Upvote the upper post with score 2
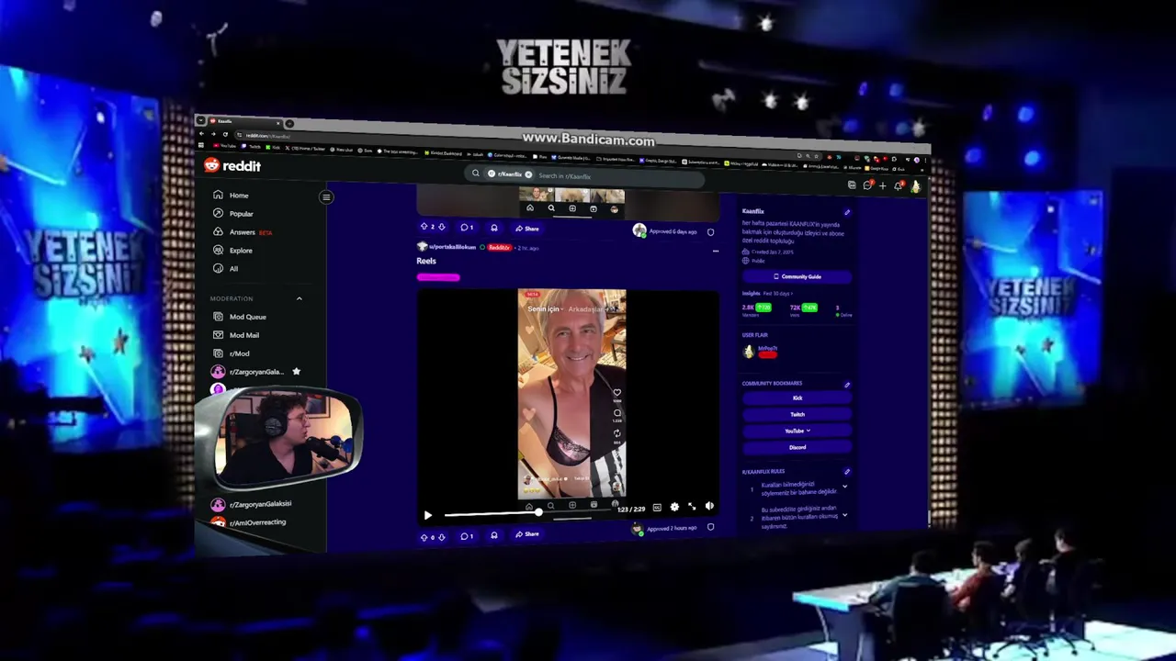 tap(424, 227)
